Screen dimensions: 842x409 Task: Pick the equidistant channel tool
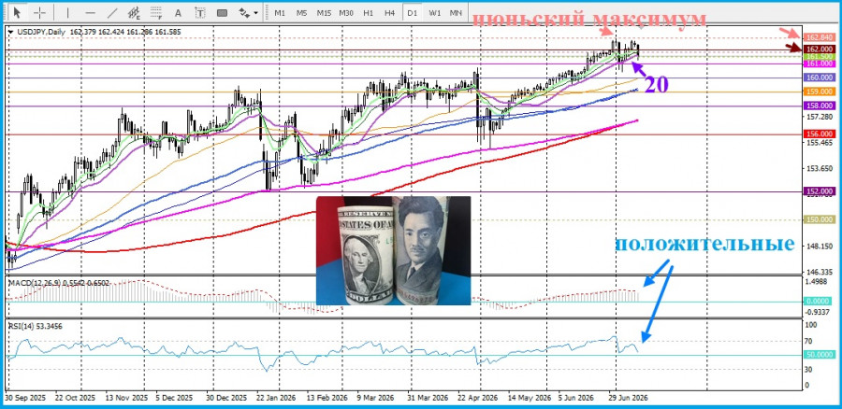[134, 12]
